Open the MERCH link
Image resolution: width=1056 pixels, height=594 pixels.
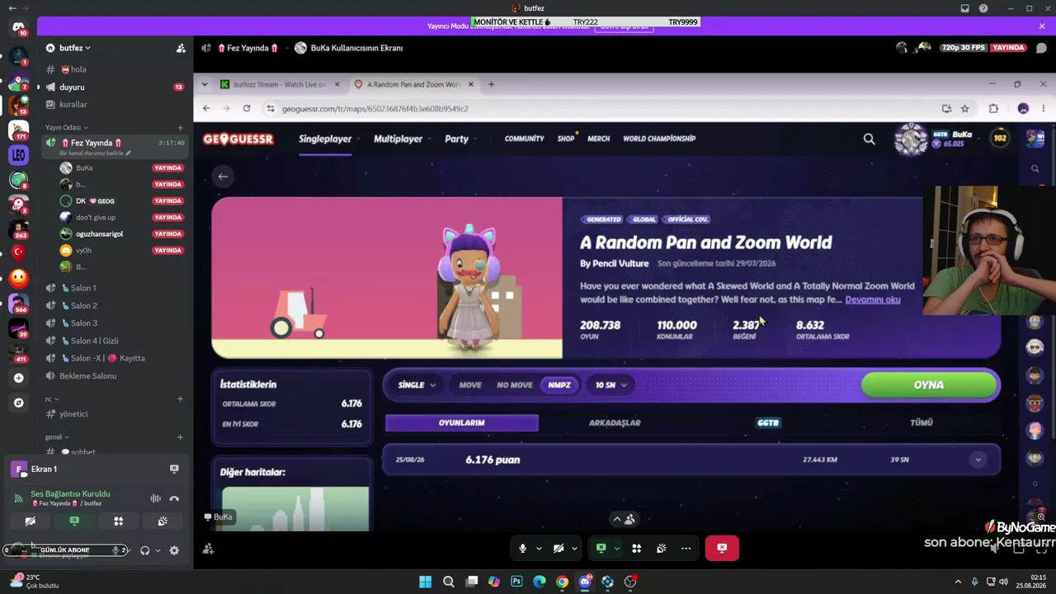tap(598, 139)
